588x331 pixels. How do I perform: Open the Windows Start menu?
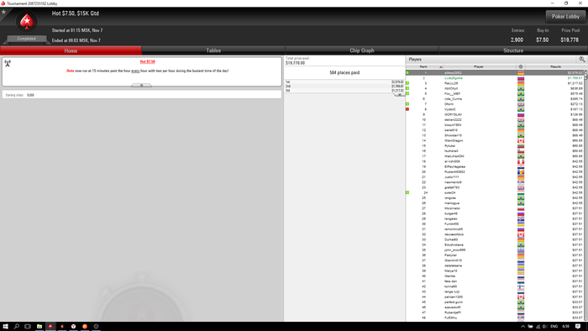pyautogui.click(x=5, y=327)
